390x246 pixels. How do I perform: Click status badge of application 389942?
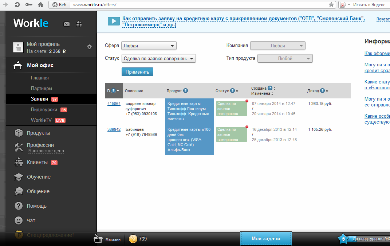[232, 134]
